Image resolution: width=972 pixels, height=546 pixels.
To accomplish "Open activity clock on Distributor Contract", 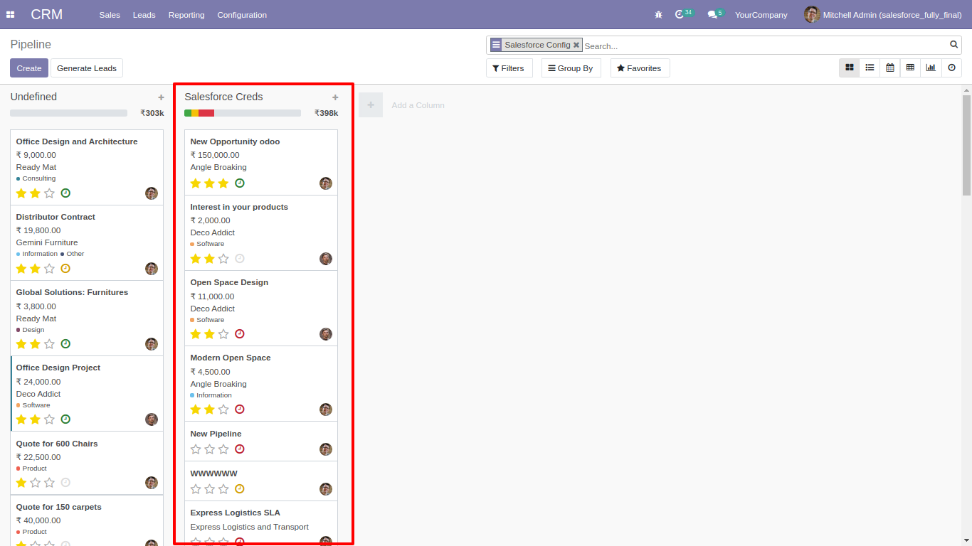I will [65, 268].
